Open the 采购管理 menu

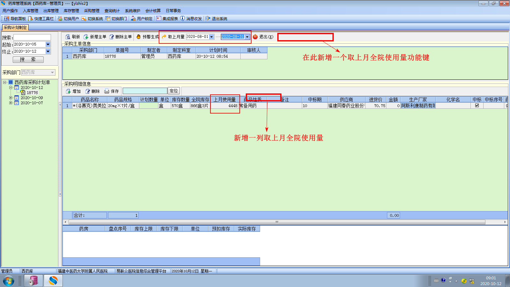pyautogui.click(x=92, y=11)
